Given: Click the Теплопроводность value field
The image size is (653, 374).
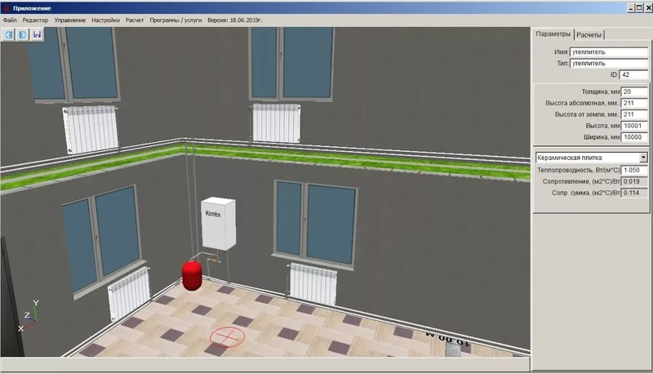Looking at the screenshot, I should click(634, 169).
